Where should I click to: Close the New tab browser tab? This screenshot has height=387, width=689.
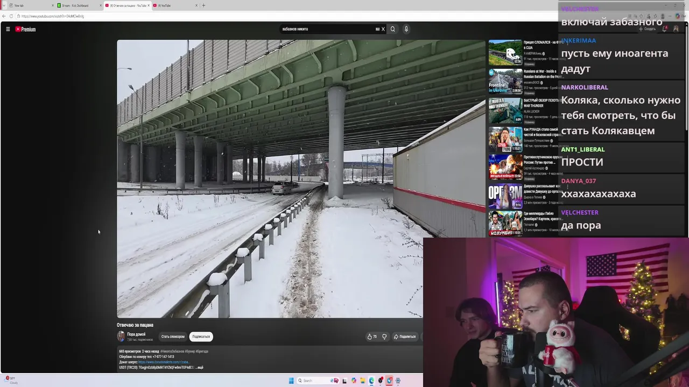(52, 5)
